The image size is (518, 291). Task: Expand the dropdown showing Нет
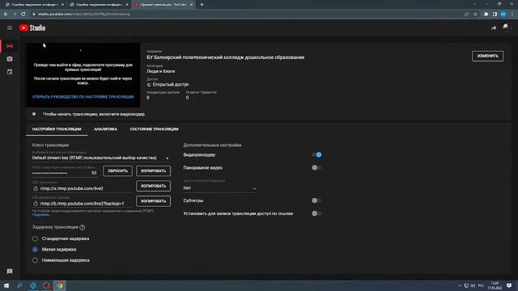point(220,188)
